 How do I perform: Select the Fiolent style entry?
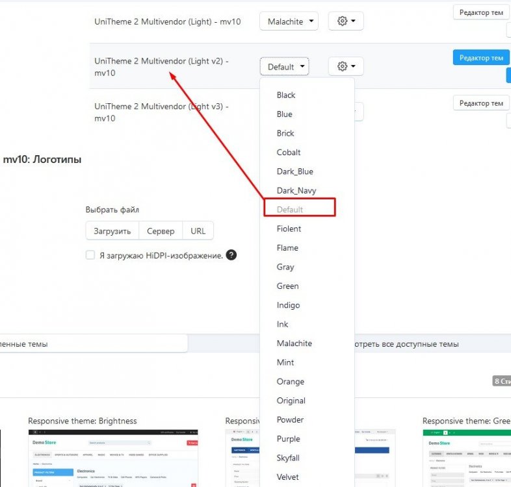(x=289, y=229)
